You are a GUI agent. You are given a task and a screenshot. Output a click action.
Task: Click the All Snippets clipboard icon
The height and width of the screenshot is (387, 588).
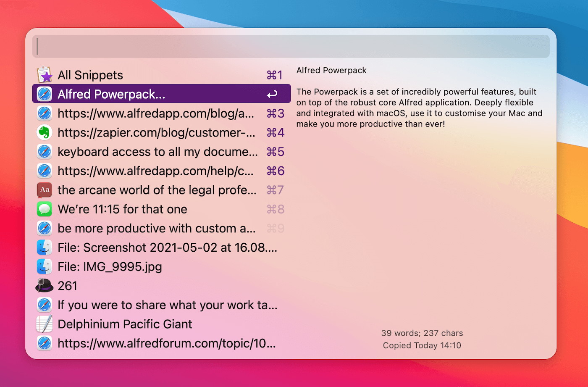pyautogui.click(x=44, y=74)
